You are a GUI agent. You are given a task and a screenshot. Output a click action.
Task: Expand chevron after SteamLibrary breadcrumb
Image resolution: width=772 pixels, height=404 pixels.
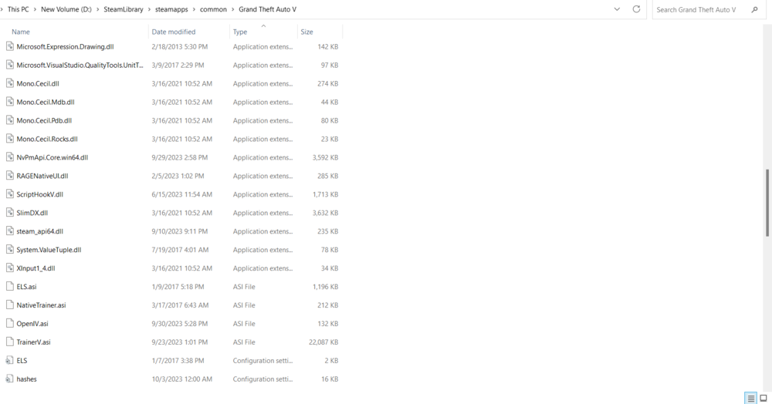pos(149,9)
